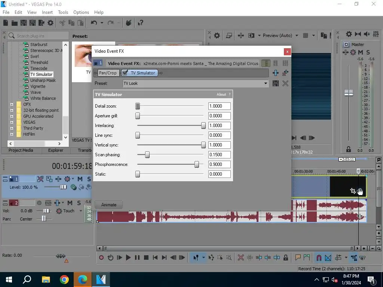Remove selected plug-in icon in FX window

tap(285, 73)
